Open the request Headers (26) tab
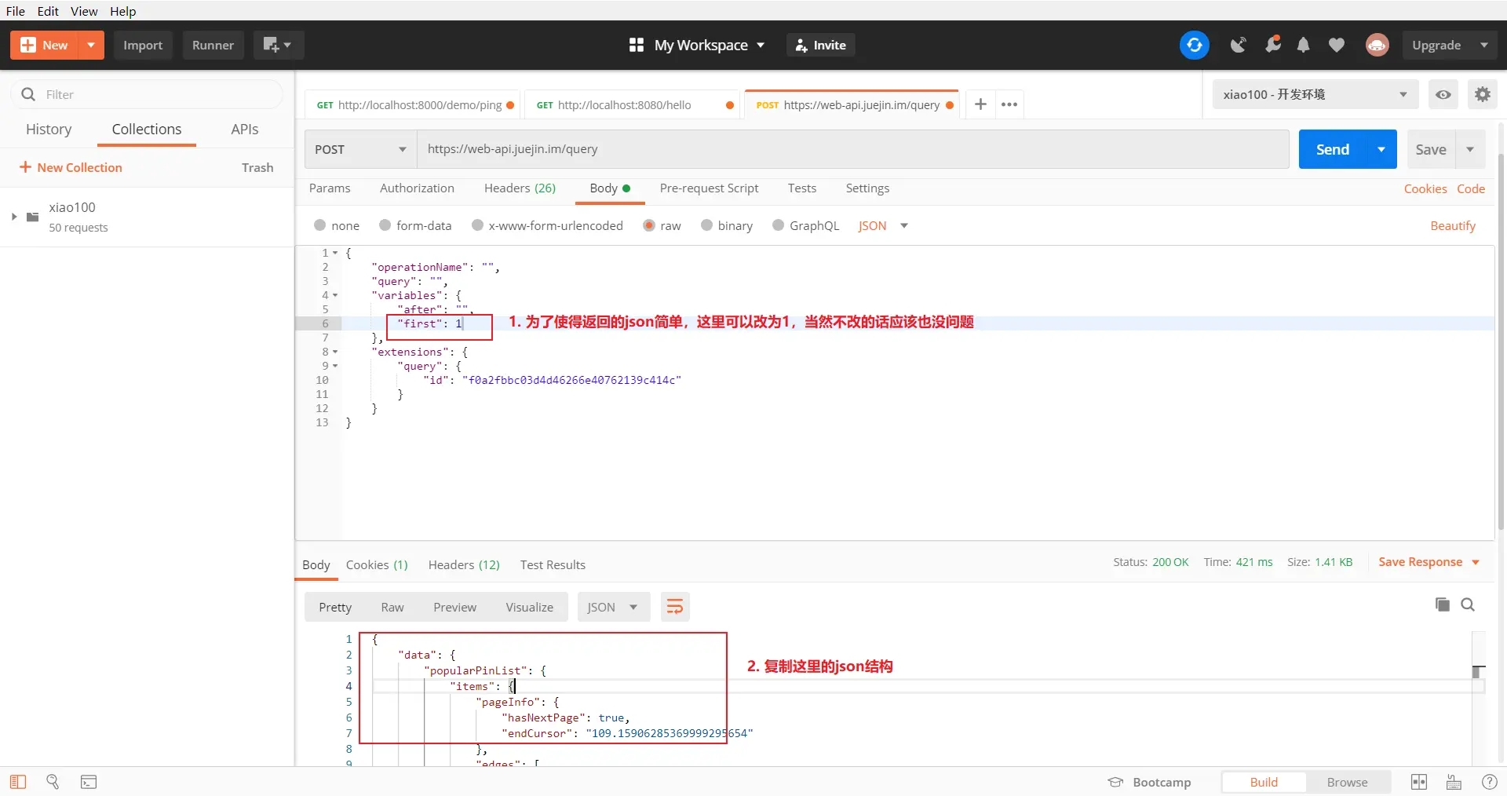This screenshot has height=796, width=1507. click(520, 188)
